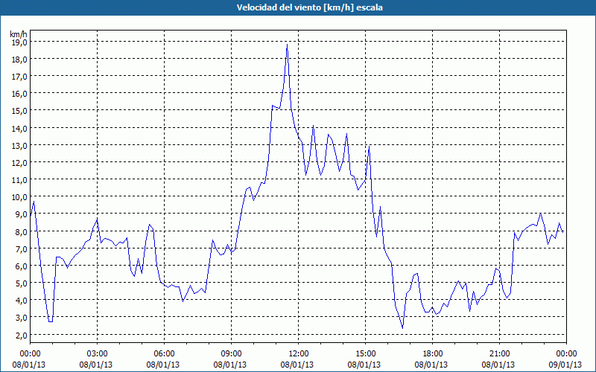This screenshot has width=596, height=372.
Task: Click the 11,0 y-axis label
Action: pyautogui.click(x=19, y=179)
